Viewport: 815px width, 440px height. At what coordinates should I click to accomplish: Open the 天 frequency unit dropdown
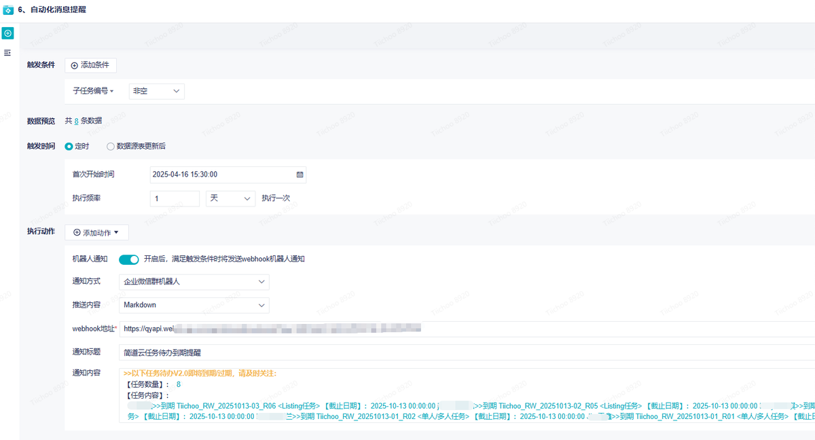tap(230, 198)
